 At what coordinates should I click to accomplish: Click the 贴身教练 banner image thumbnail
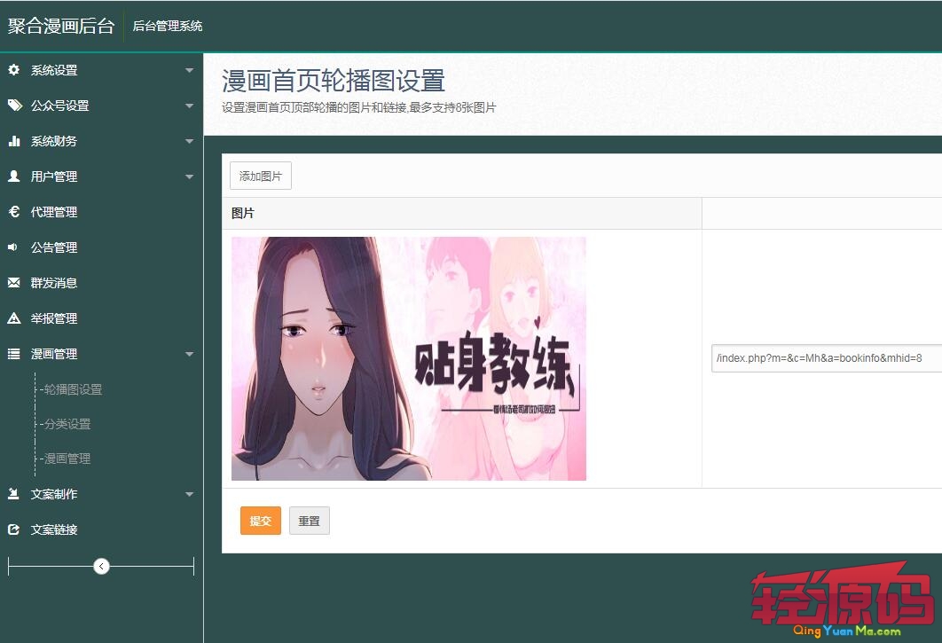[408, 358]
